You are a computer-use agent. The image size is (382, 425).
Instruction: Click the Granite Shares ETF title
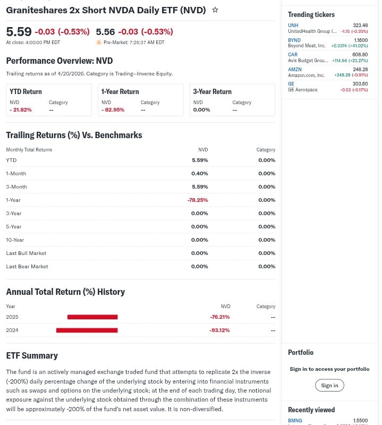(106, 10)
